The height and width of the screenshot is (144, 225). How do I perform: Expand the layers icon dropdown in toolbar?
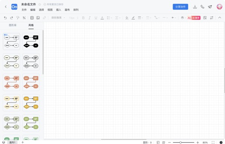[x=183, y=18]
